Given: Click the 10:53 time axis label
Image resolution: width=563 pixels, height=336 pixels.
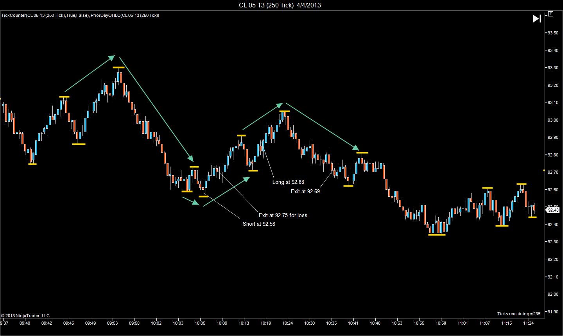Looking at the screenshot, I should pyautogui.click(x=397, y=323).
